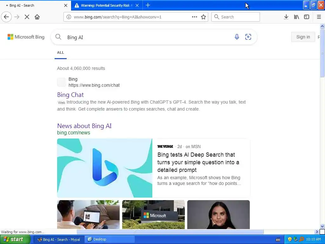
Task: Open the browser hamburger menu
Action: tap(319, 17)
